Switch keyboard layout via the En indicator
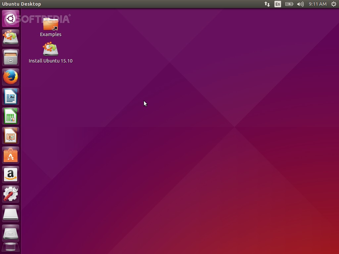Viewport: 339px width, 254px height. pyautogui.click(x=277, y=4)
